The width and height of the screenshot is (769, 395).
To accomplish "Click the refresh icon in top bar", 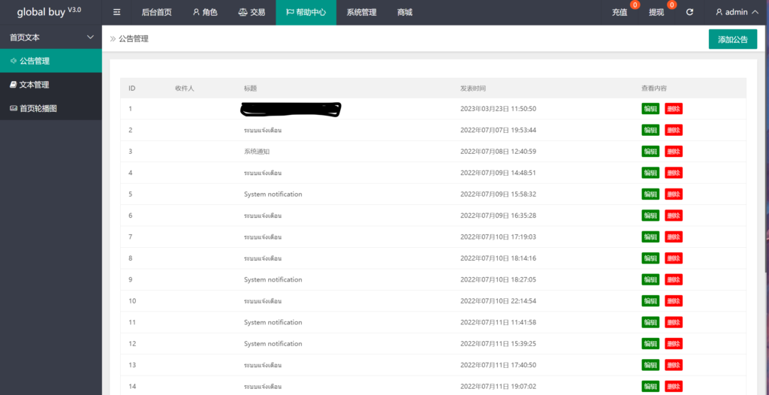I will tap(689, 12).
